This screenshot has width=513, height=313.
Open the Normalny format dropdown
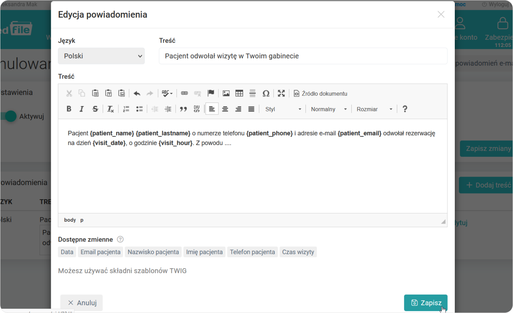[x=329, y=109]
